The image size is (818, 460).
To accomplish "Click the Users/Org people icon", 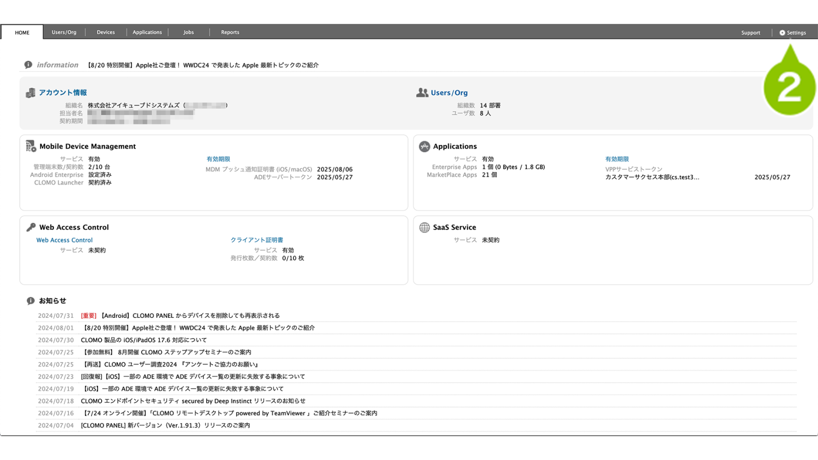I will 422,93.
